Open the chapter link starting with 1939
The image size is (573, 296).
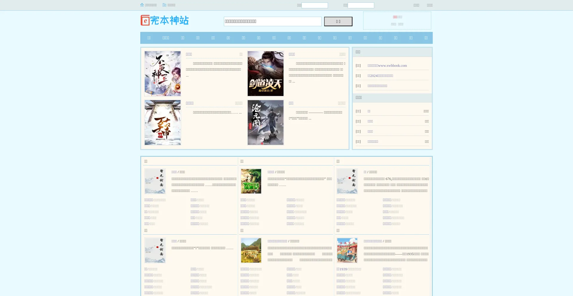342,269
